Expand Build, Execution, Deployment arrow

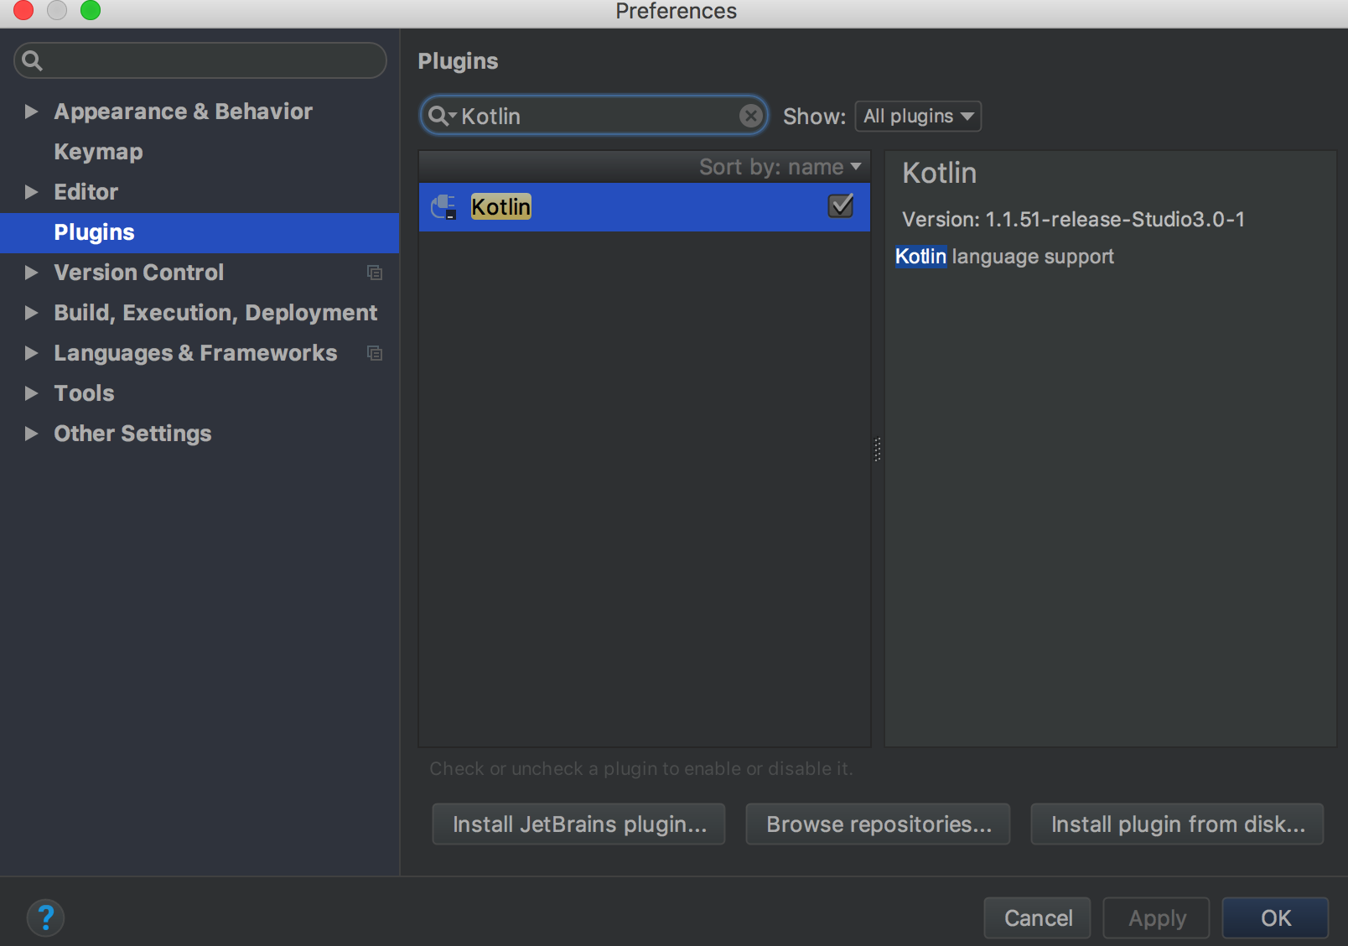[31, 313]
